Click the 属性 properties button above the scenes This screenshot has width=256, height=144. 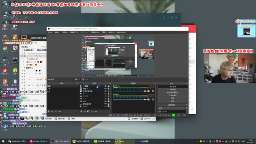click(78, 79)
